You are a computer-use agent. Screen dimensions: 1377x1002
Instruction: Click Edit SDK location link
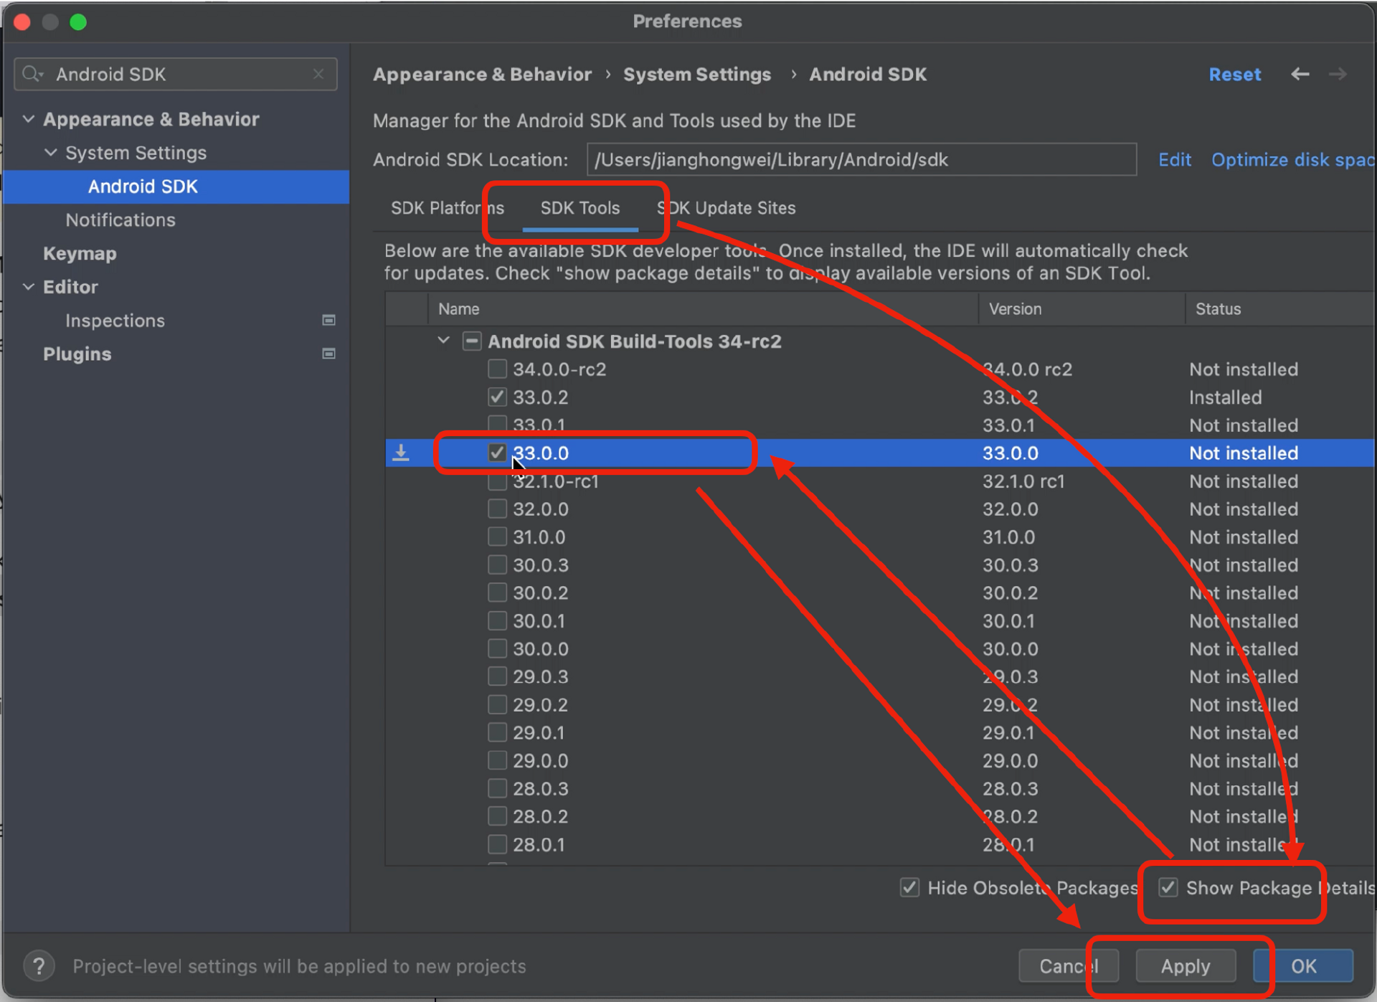pyautogui.click(x=1174, y=159)
